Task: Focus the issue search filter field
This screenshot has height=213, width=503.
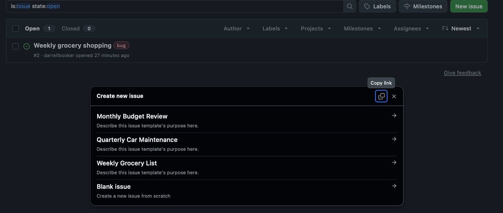Action: pos(175,6)
